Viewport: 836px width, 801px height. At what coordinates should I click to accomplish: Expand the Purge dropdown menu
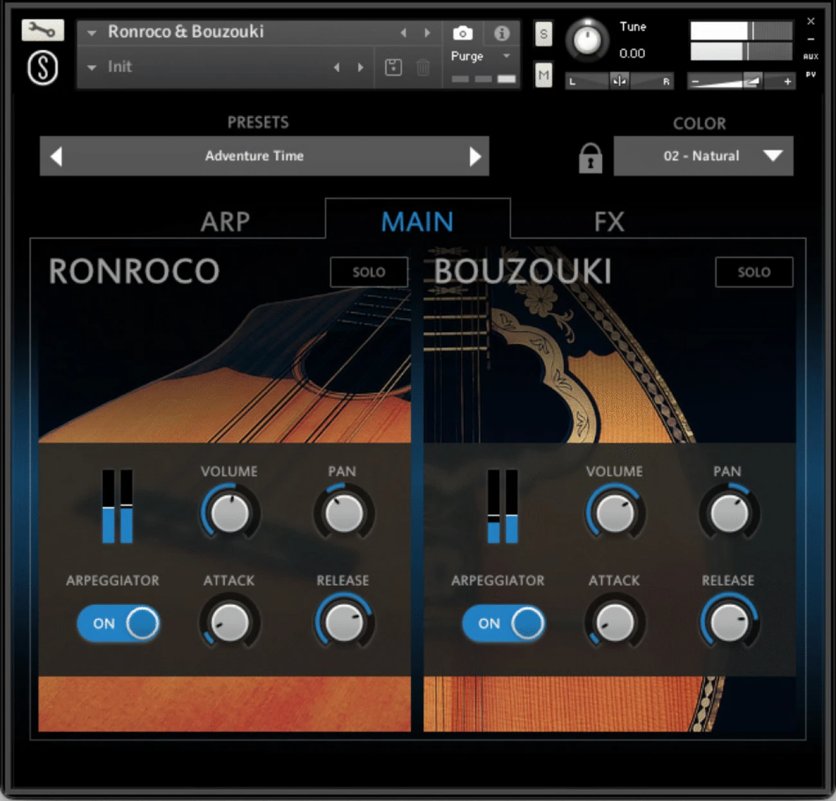(480, 57)
